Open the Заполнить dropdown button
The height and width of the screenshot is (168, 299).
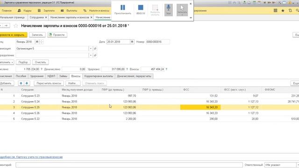(7, 62)
